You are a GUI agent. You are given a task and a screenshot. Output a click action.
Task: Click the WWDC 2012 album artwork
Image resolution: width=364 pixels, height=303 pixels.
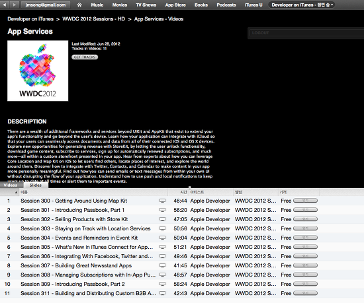(38, 71)
